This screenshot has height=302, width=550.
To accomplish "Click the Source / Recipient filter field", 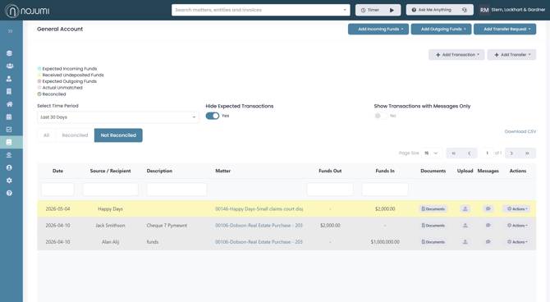I will pyautogui.click(x=110, y=189).
